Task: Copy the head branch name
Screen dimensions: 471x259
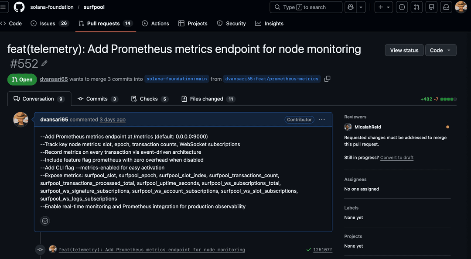Action: [327, 79]
